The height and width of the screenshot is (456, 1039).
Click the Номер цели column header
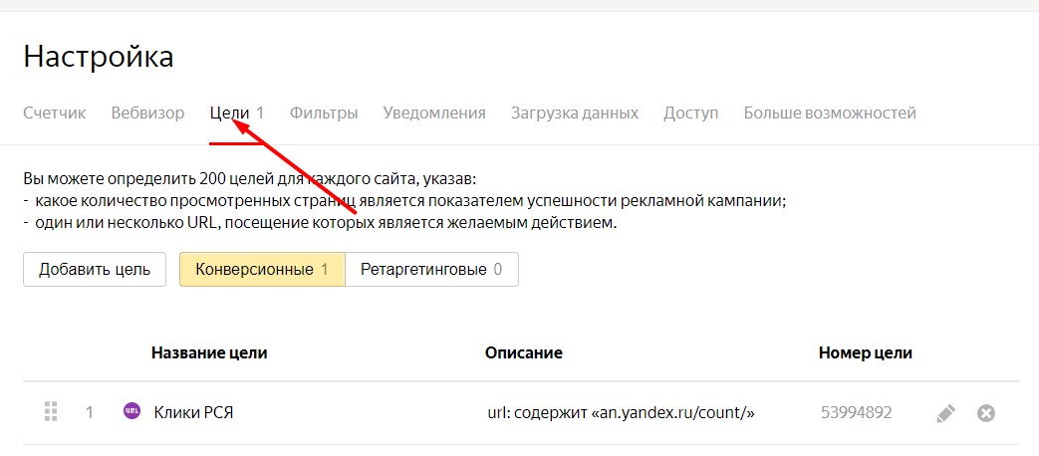click(x=866, y=352)
